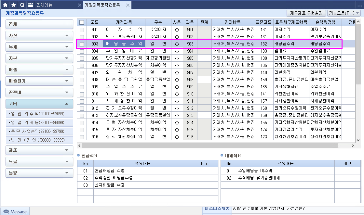Check the box for code 910
The height and width of the screenshot is (215, 364).
coord(82,94)
